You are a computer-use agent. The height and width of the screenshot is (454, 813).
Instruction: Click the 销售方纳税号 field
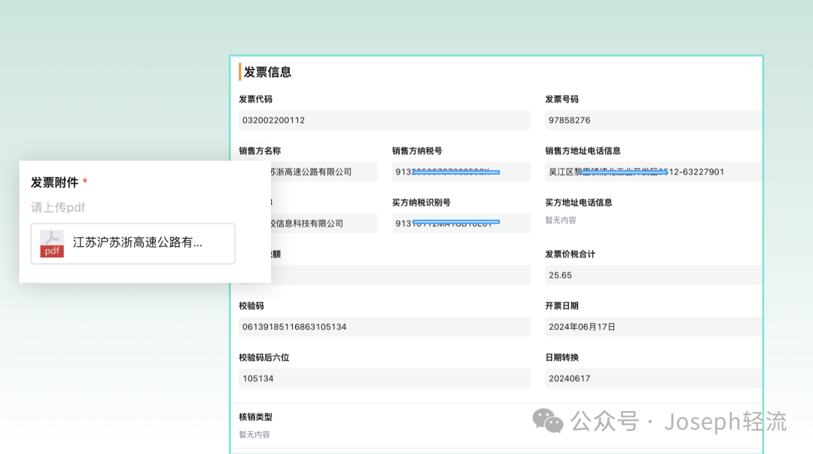tap(461, 172)
